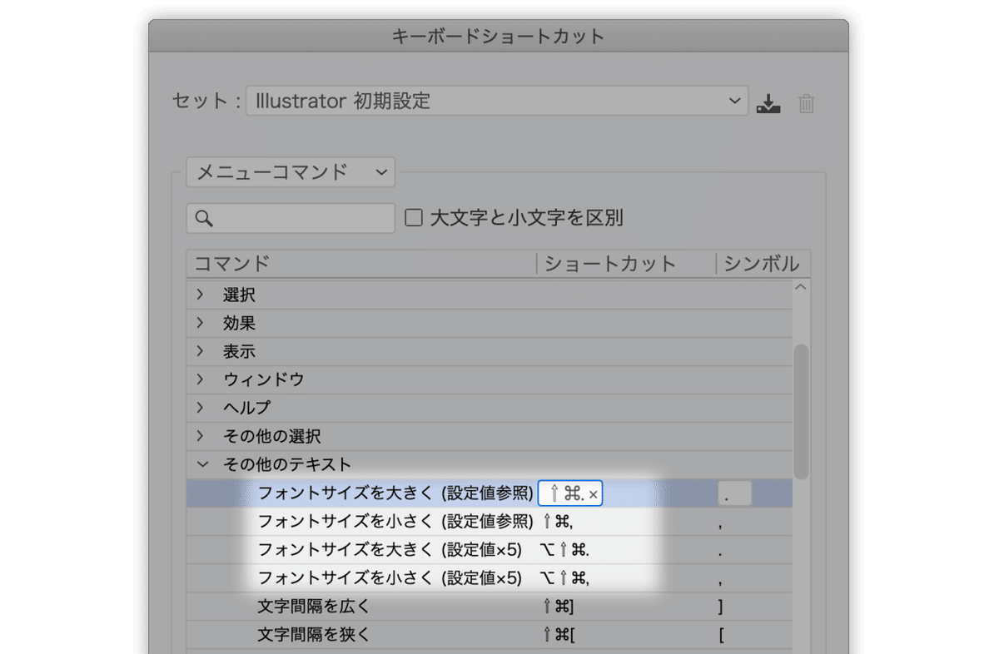Click shortcut ⇧⌘[ of 文字間隔を狭く
The width and height of the screenshot is (999, 654).
[x=559, y=635]
